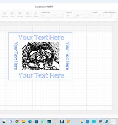Click the height H size field
Screen dimensions: 118x125
[85, 16]
